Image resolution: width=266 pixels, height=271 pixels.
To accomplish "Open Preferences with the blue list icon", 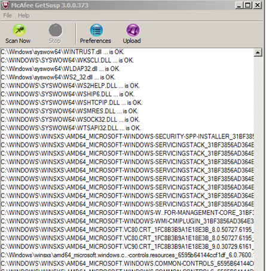I will coord(96,30).
